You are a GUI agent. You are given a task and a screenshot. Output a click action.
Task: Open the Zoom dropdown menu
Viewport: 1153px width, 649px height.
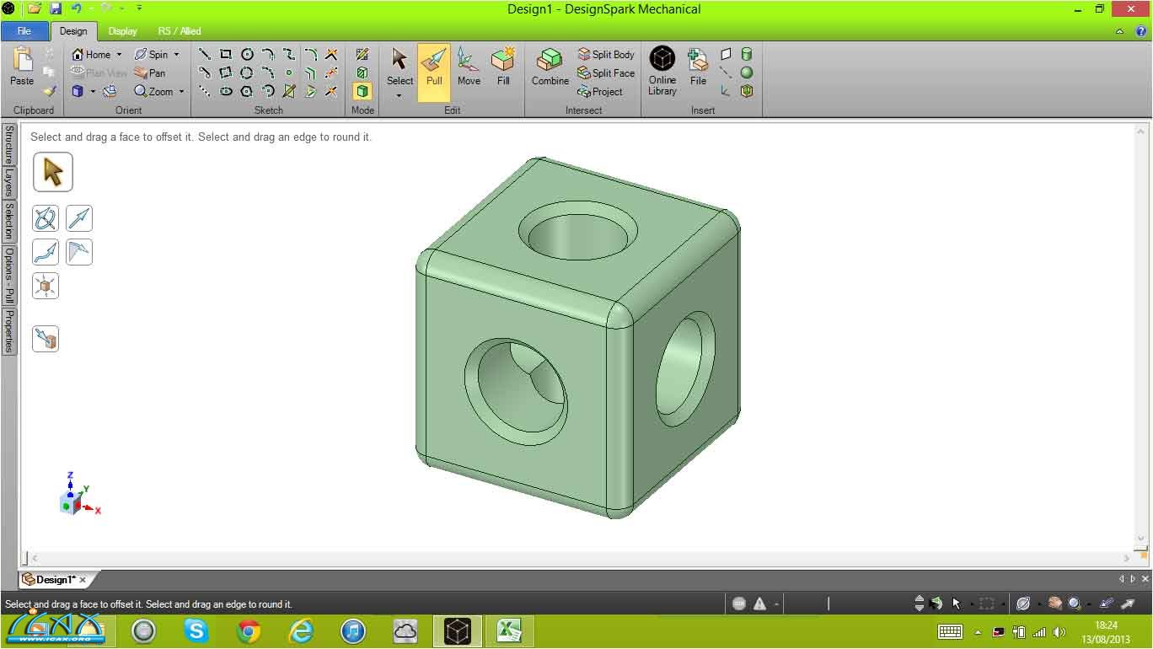click(181, 92)
